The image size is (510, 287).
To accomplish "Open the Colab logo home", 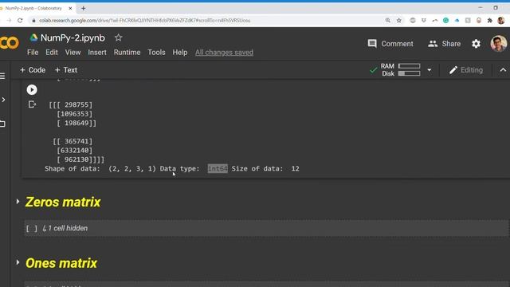I will [10, 43].
